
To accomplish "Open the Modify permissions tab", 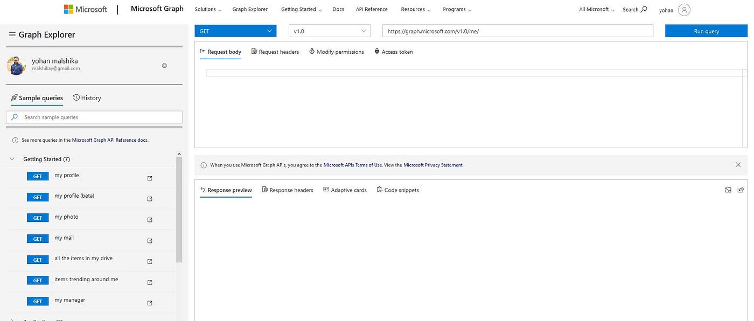I will click(x=337, y=52).
